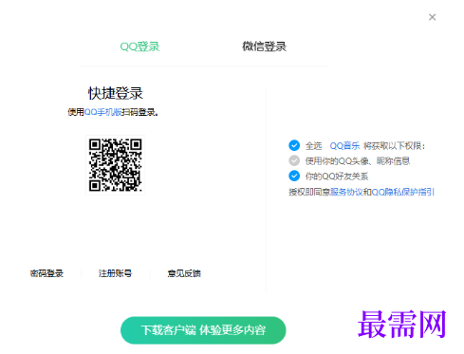The image size is (464, 354).
Task: Switch to the 微信登录 tab
Action: pos(264,47)
